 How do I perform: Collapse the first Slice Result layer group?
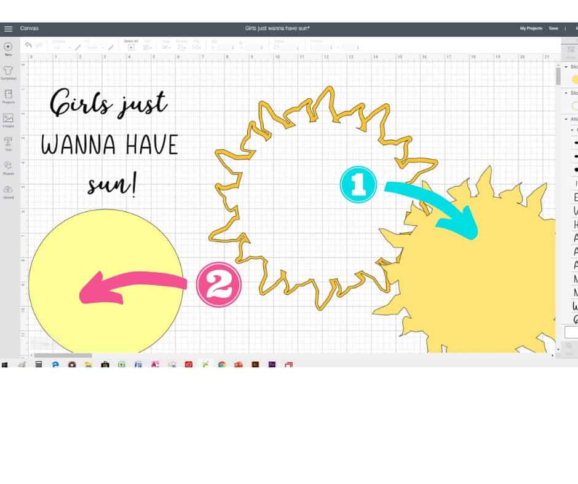coord(566,67)
